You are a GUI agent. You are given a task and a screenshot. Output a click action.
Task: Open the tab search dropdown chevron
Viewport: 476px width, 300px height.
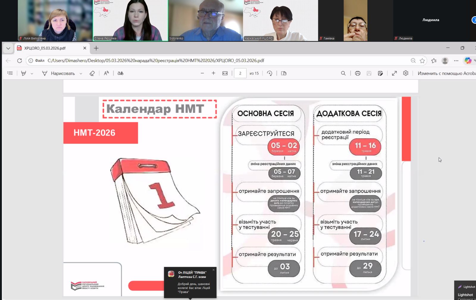(x=8, y=48)
